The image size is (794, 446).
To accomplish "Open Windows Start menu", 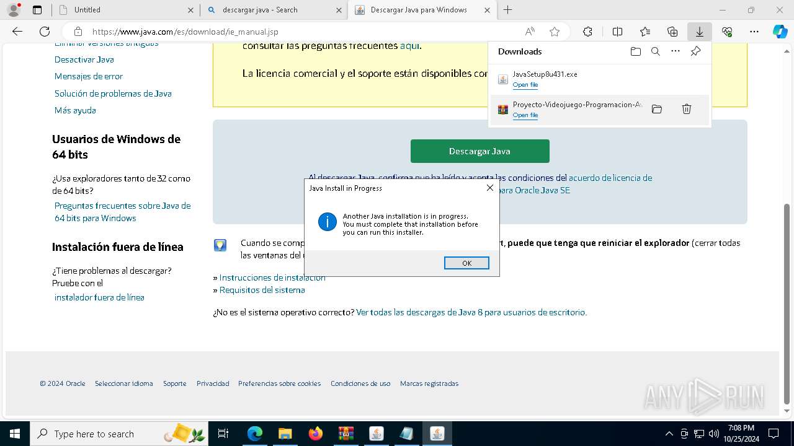I will 14,434.
